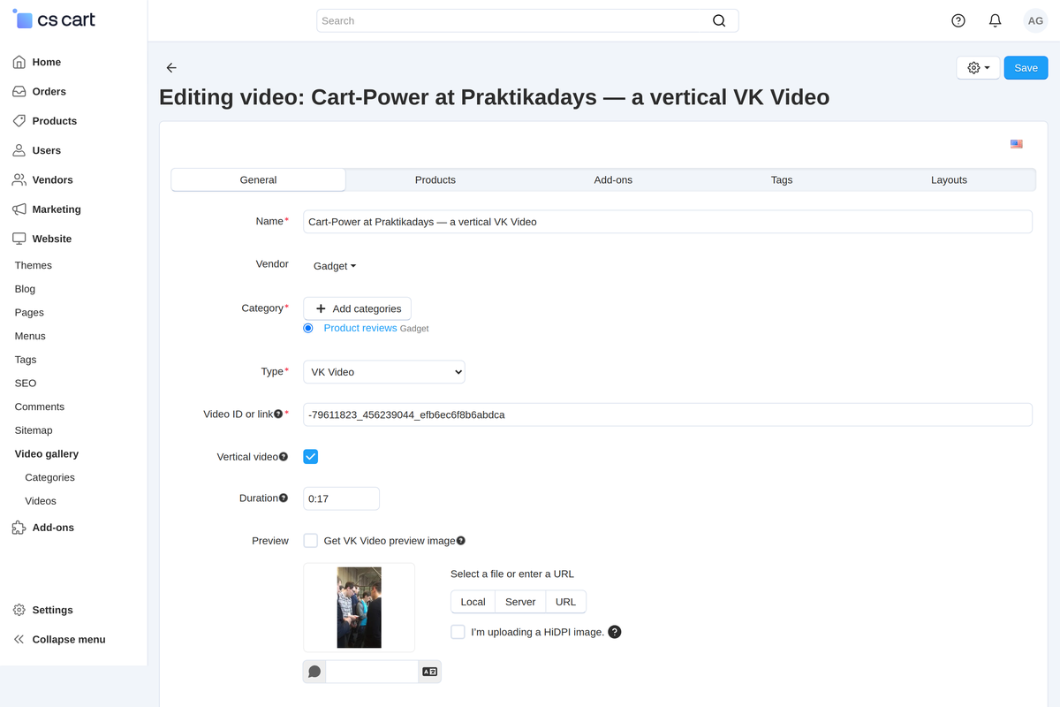Open Menus in Website menu

(30, 336)
